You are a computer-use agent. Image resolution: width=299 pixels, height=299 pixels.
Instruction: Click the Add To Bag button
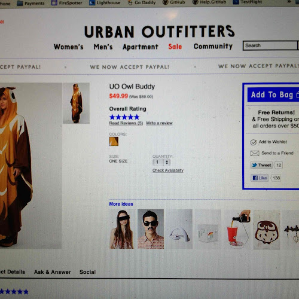pyautogui.click(x=273, y=94)
